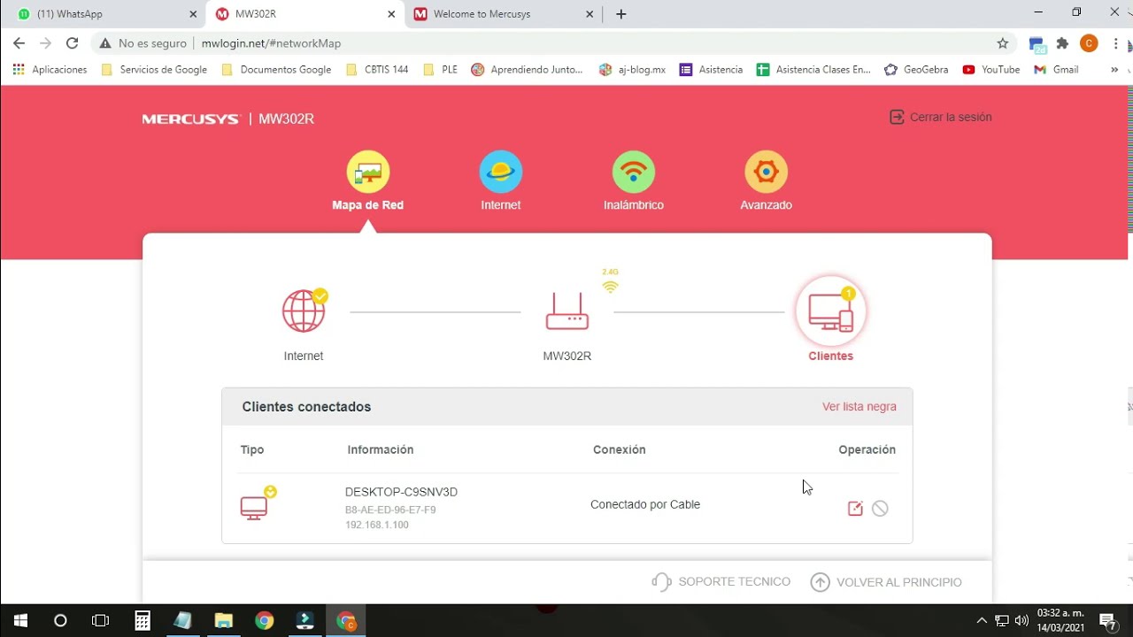The image size is (1133, 637).
Task: Open the Aplicaciones bookmark shortcut
Action: 50,70
